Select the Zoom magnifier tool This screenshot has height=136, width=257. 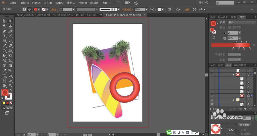click(x=10, y=86)
